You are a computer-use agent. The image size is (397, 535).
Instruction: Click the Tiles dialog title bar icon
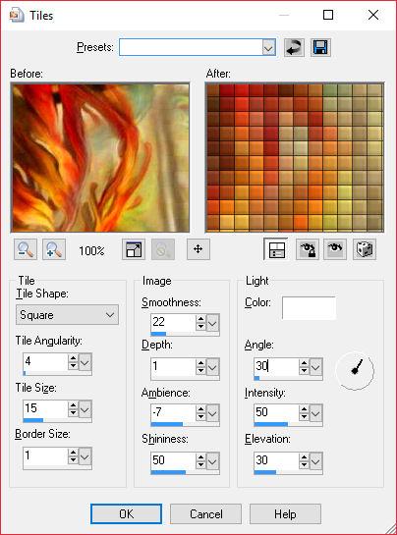pyautogui.click(x=17, y=16)
